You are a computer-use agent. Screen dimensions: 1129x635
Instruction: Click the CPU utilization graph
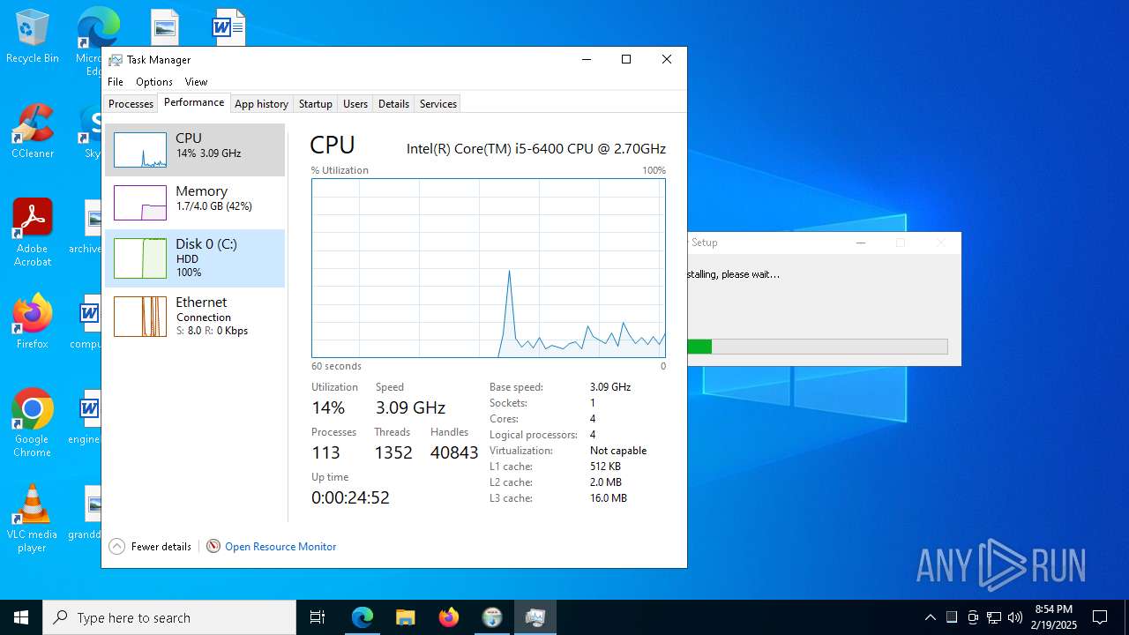point(489,268)
